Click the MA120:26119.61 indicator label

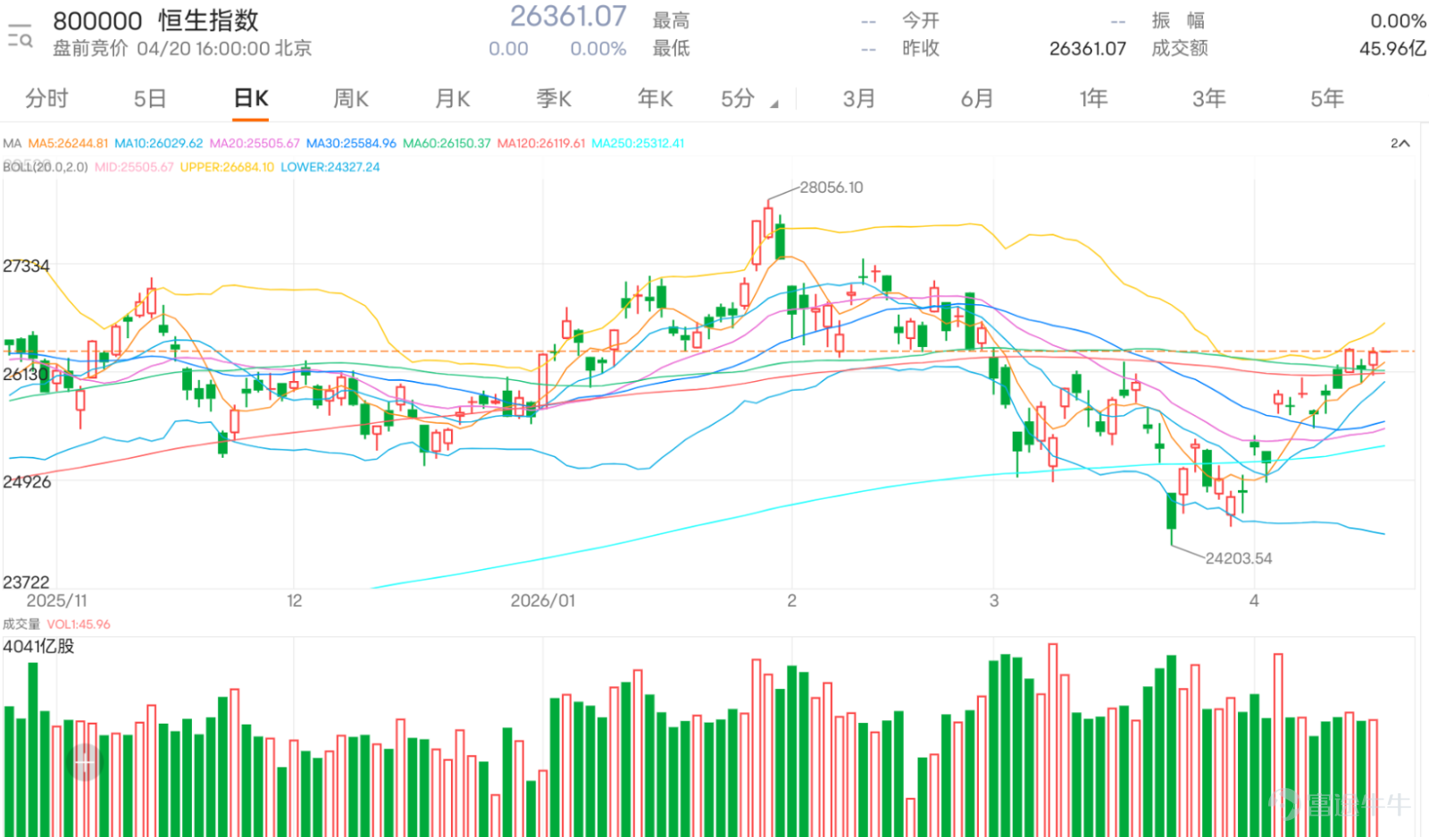click(541, 144)
